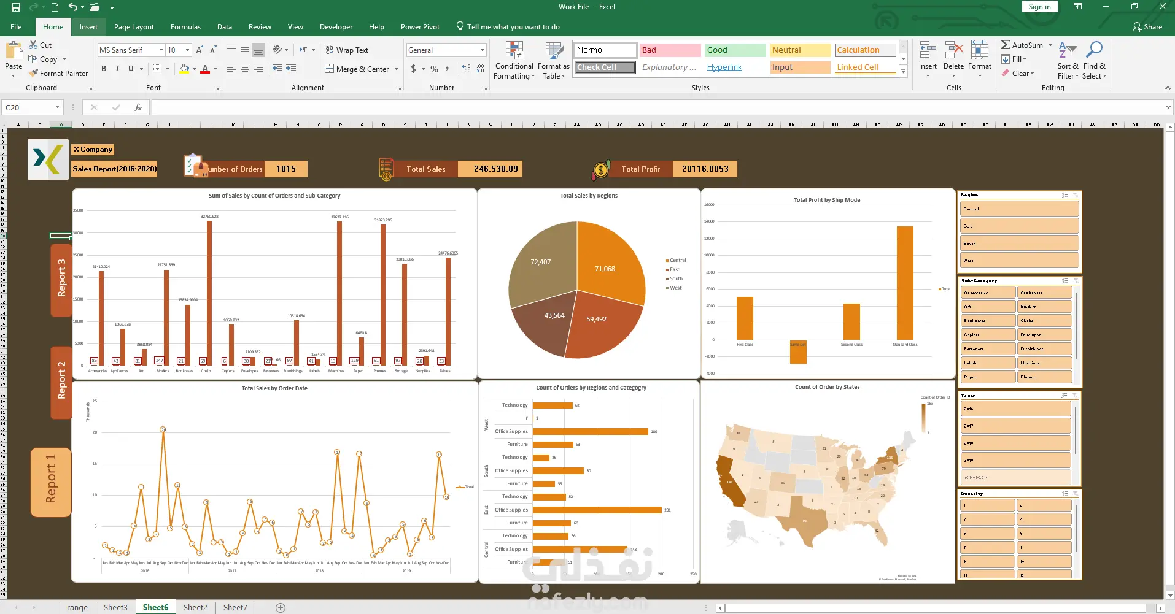
Task: Open the Fill Color paint bucket
Action: (x=184, y=69)
